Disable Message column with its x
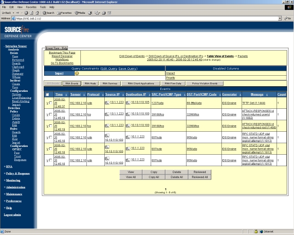294x235 pixels. [x=267, y=95]
